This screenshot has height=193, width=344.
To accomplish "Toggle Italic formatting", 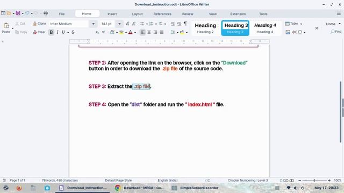I will (x=58, y=32).
